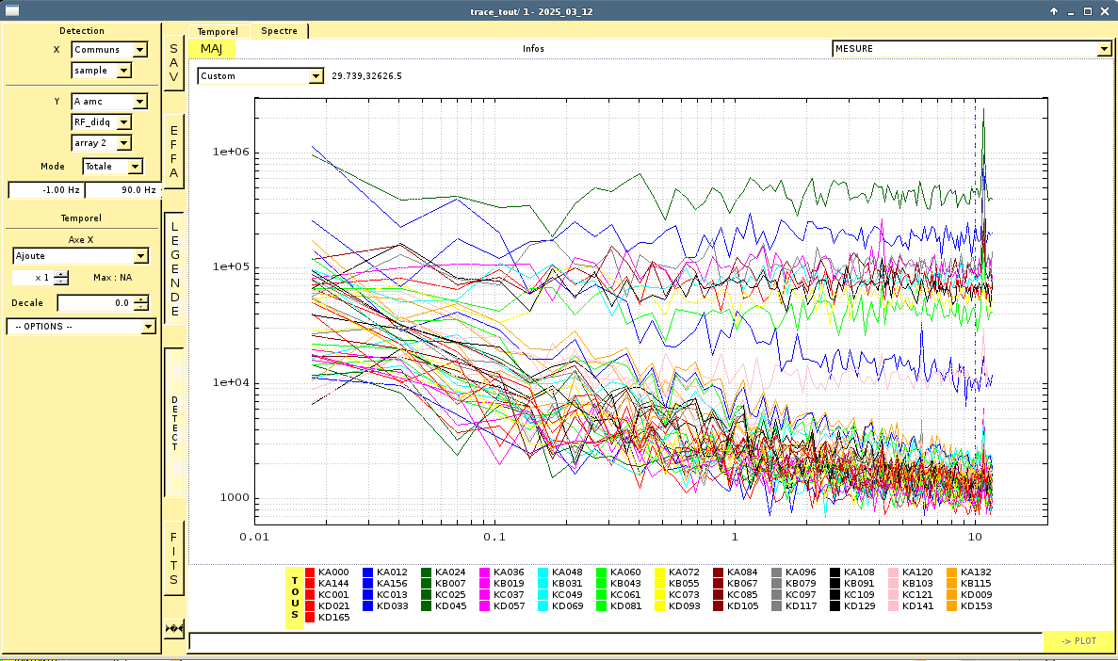
Task: Toggle the DETECT vertical button
Action: coord(173,423)
